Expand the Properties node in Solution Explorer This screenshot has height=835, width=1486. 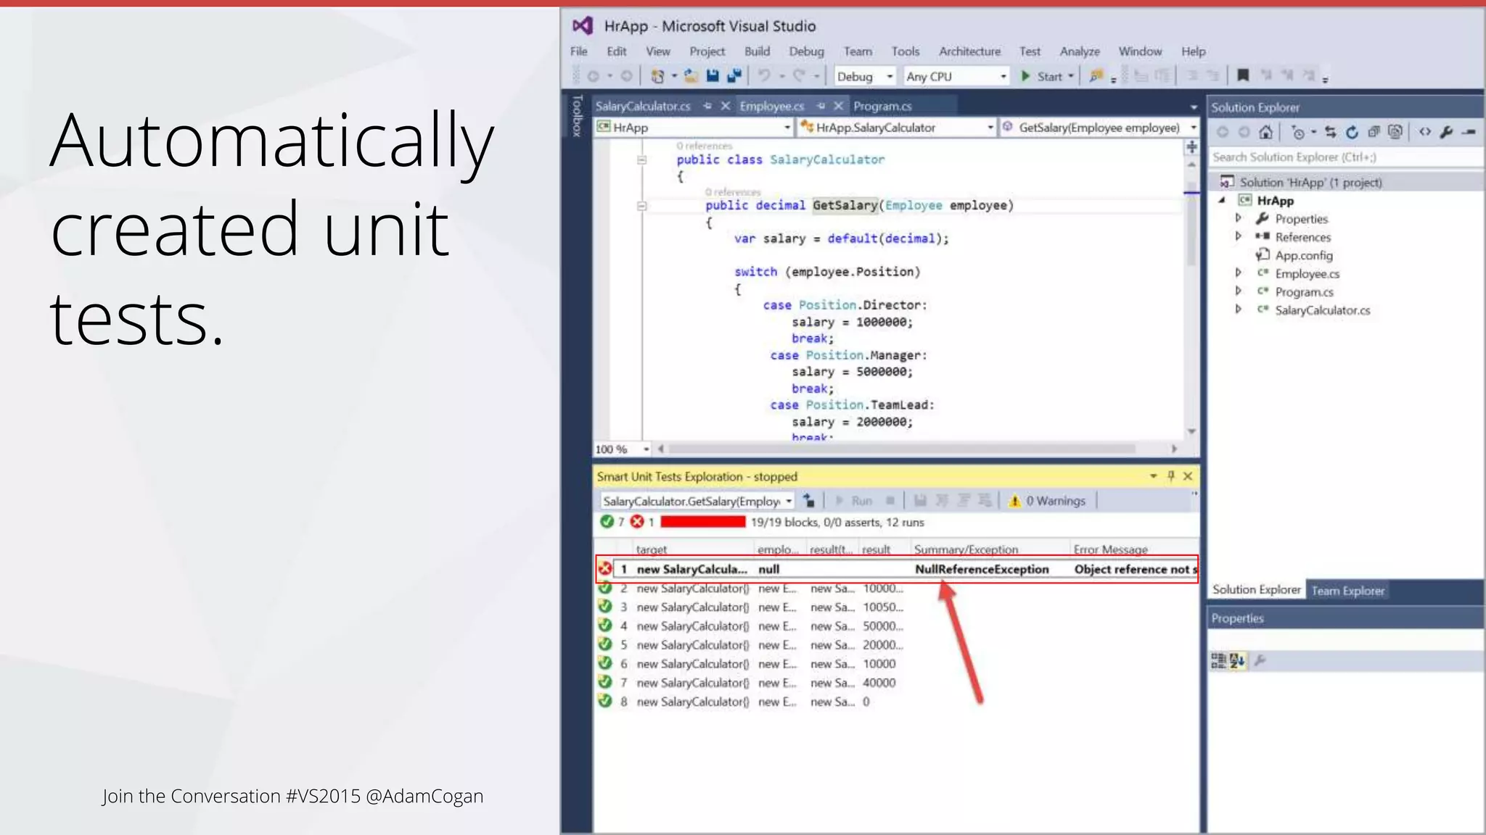[x=1239, y=218]
